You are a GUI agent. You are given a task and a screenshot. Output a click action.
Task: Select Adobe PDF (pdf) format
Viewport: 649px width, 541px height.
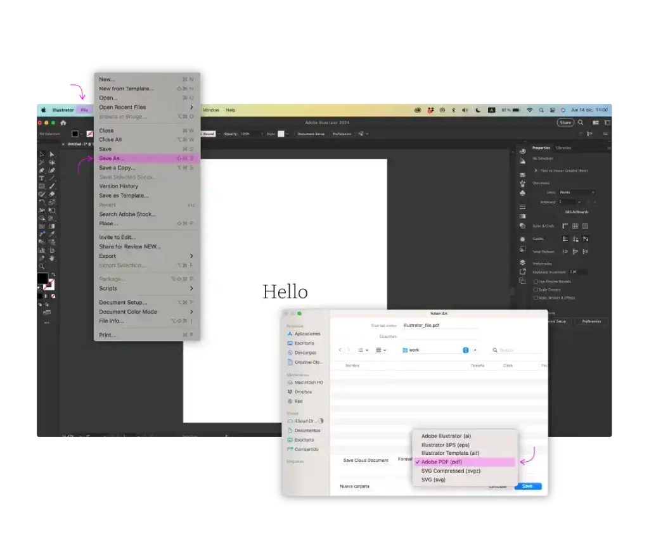pyautogui.click(x=465, y=462)
